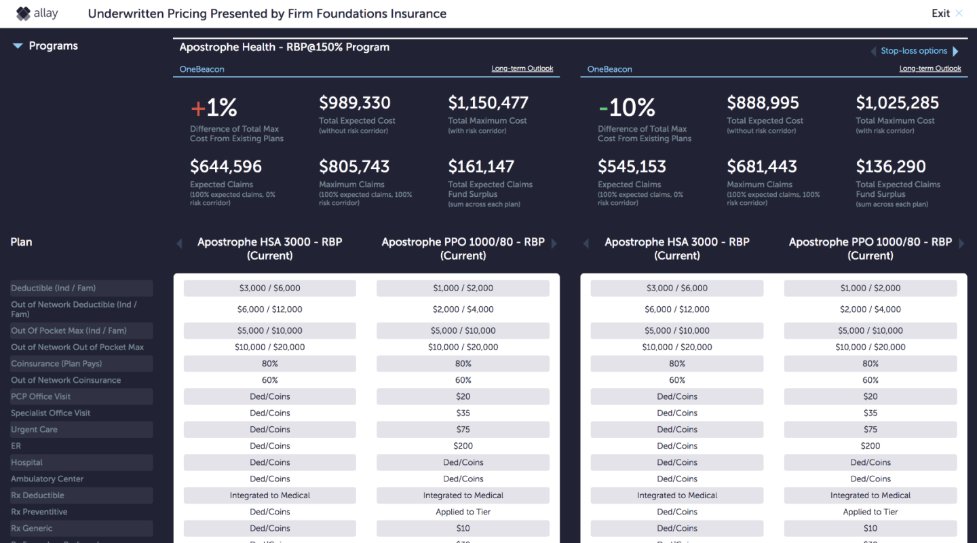
Task: Collapse the Programs section triangle
Action: [x=18, y=46]
